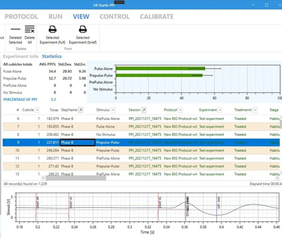
Task: Select the Statistics tab
Action: tap(51, 56)
